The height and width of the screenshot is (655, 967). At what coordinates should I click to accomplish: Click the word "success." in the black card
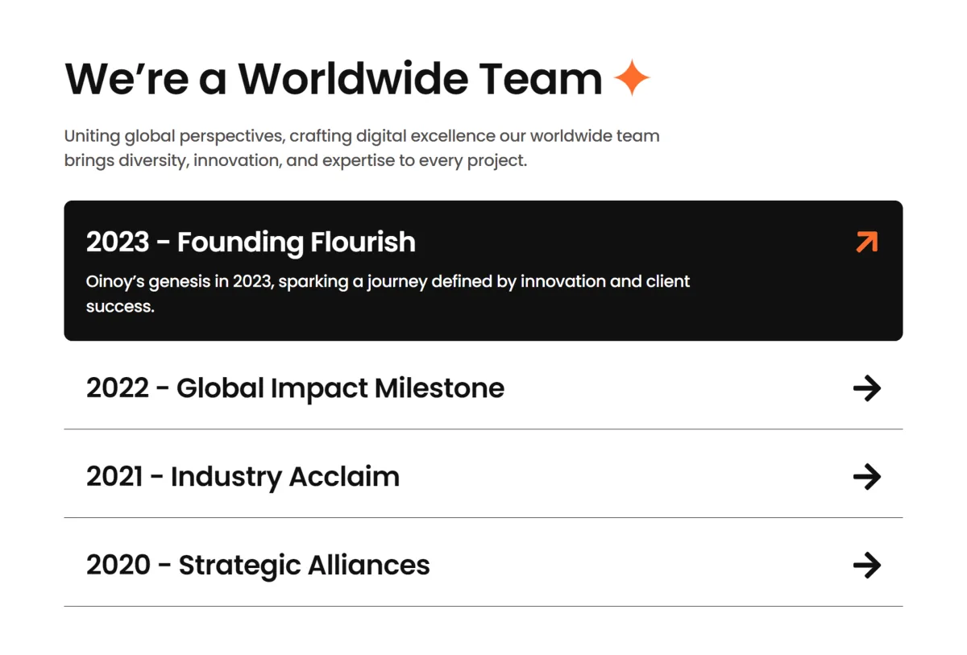120,306
